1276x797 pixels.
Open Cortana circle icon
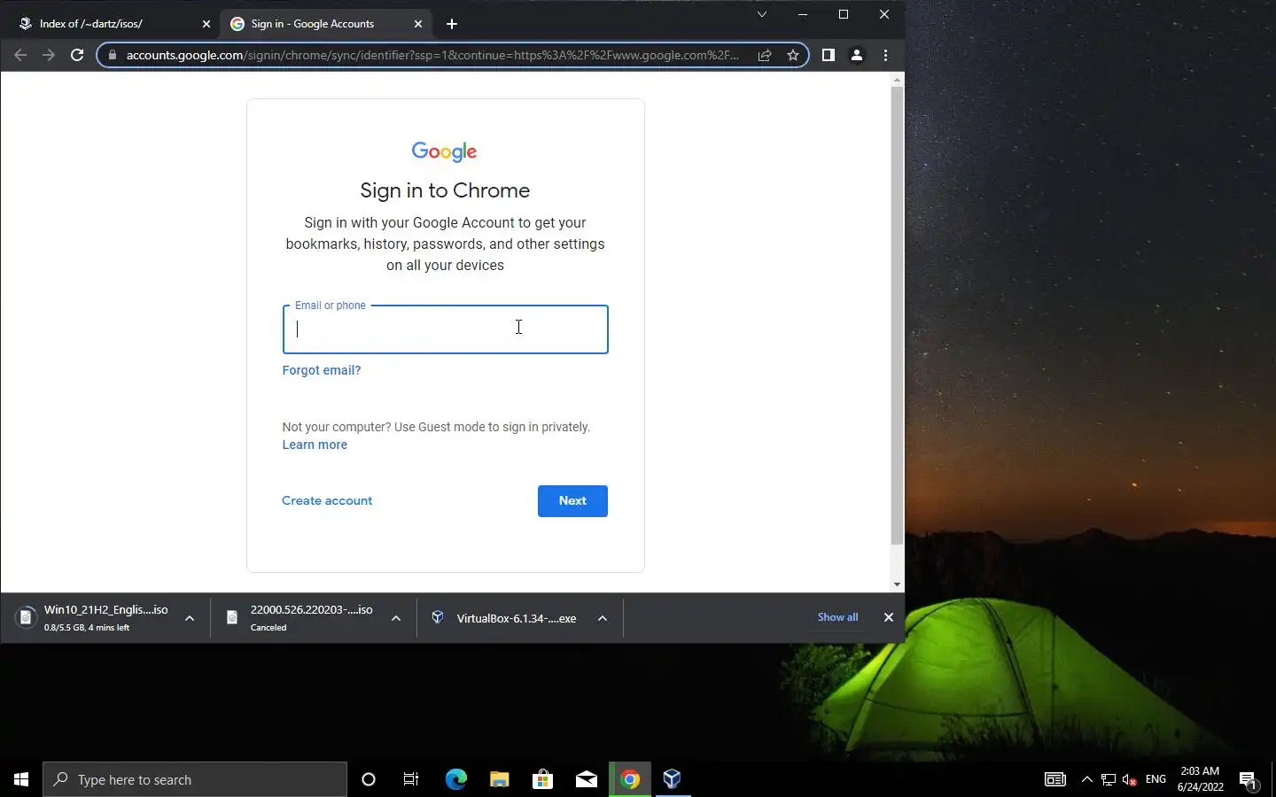coord(369,779)
